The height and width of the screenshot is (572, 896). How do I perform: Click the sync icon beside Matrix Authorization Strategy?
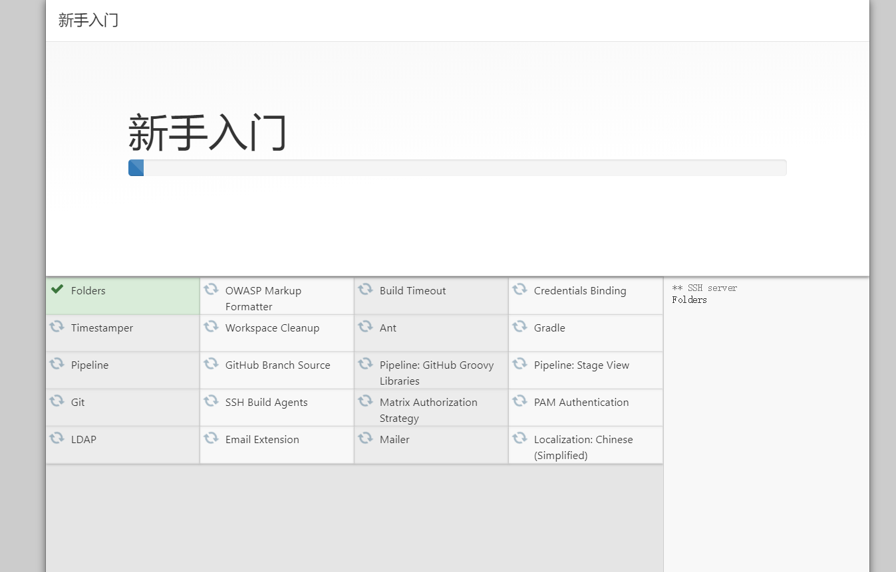click(365, 401)
